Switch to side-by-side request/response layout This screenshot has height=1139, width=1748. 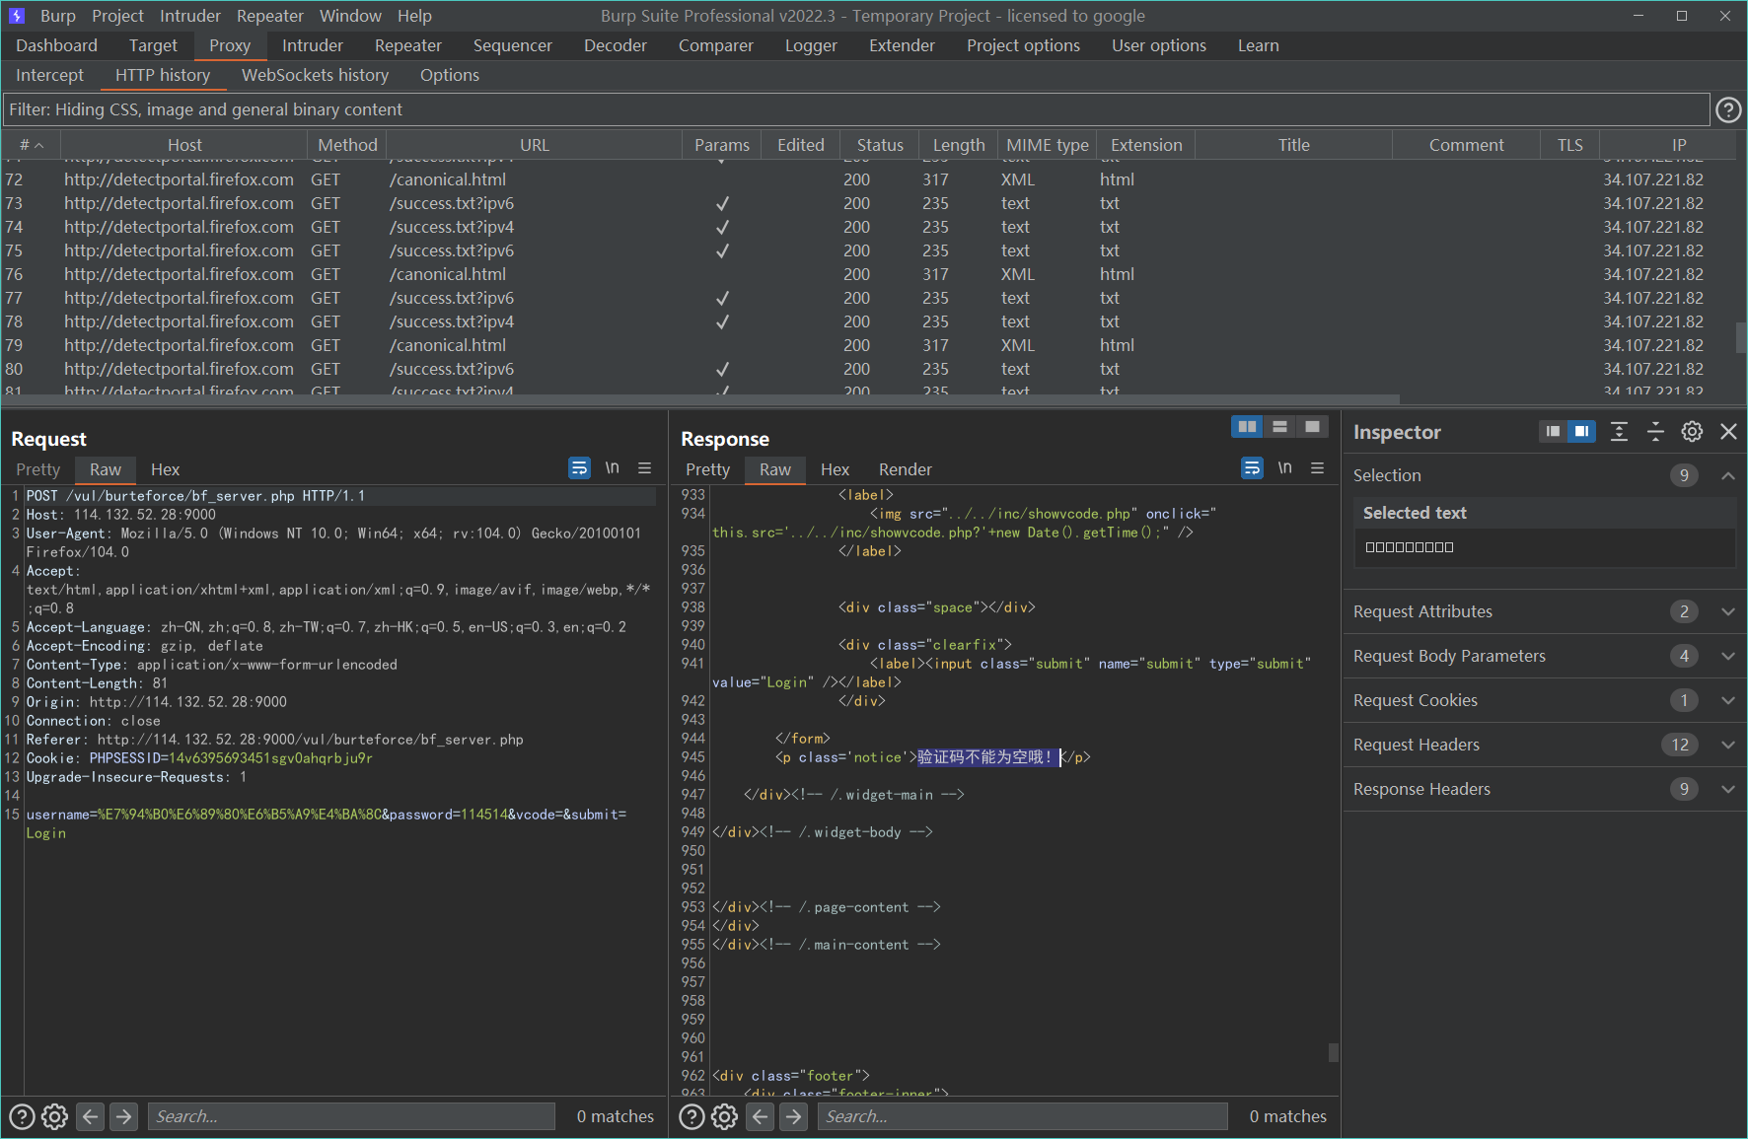coord(1247,426)
